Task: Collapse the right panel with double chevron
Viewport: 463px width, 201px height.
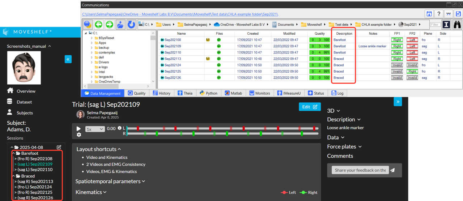Action: tap(398, 102)
